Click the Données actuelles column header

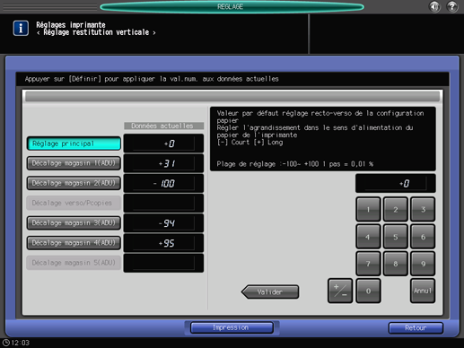click(x=163, y=126)
